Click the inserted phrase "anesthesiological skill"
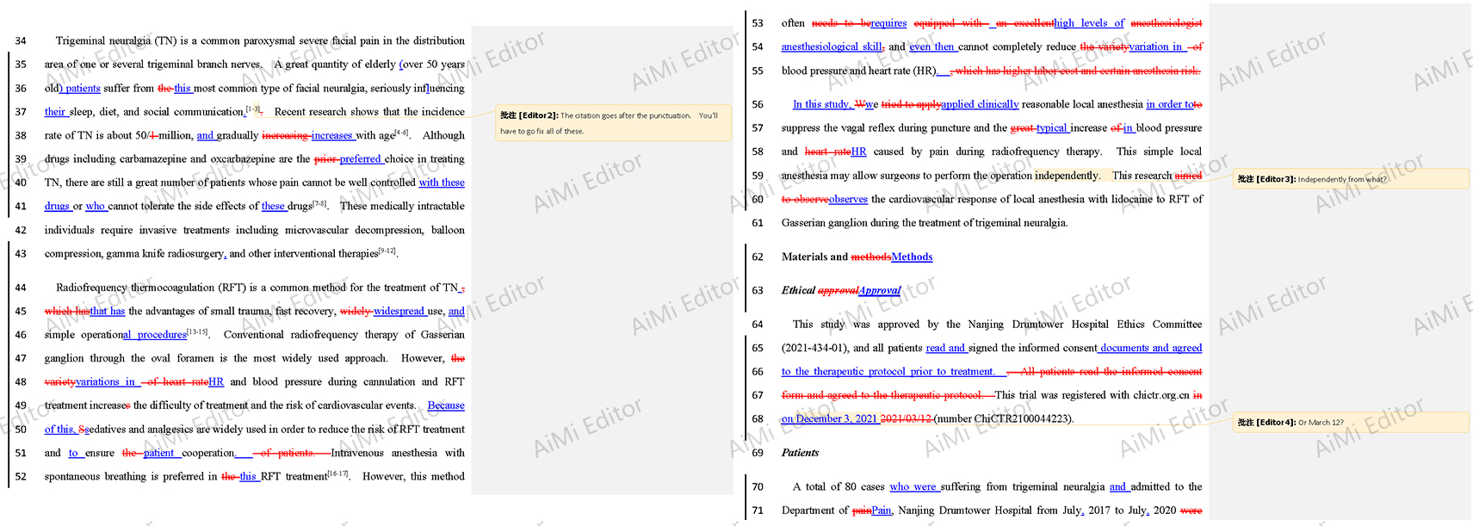This screenshot has width=1473, height=526. [x=832, y=46]
